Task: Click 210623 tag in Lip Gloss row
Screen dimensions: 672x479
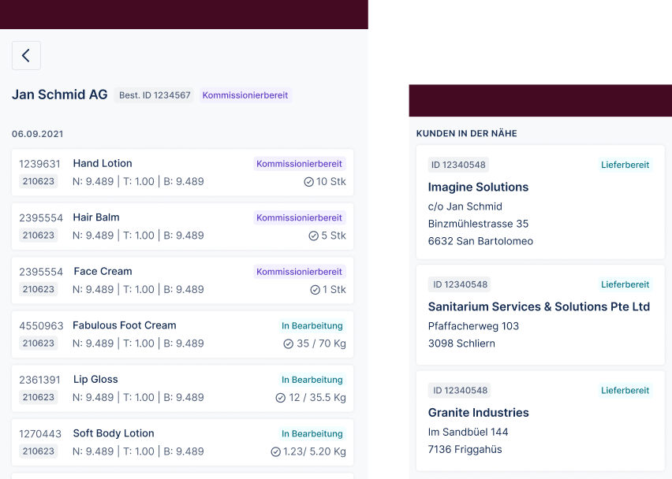Action: click(x=39, y=397)
